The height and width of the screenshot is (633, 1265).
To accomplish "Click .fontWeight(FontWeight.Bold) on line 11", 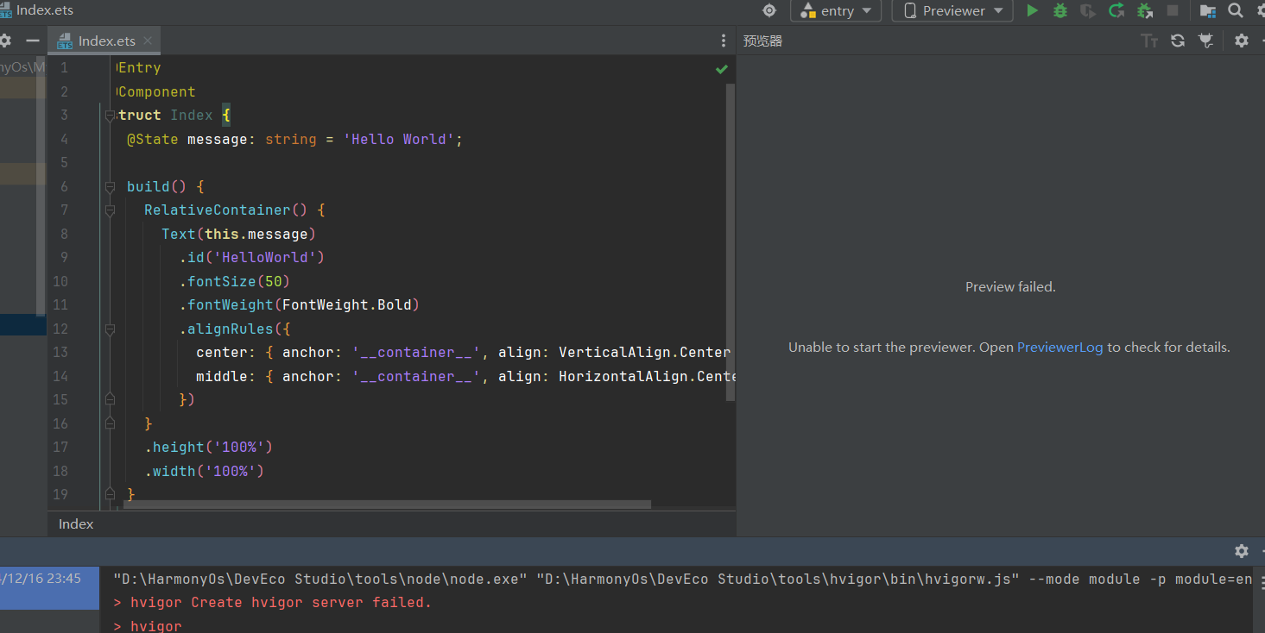I will [x=300, y=305].
